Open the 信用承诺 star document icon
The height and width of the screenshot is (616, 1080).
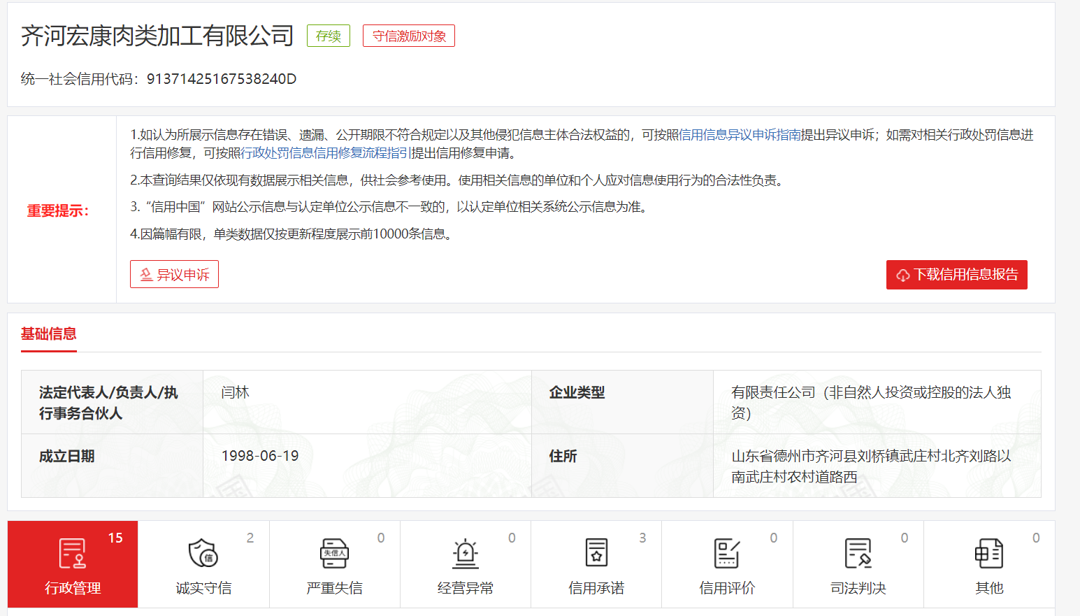(596, 553)
